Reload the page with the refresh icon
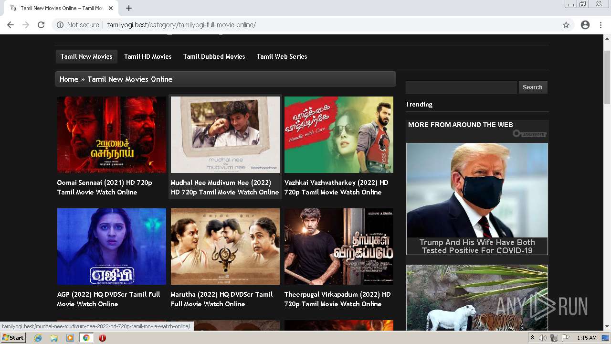 pyautogui.click(x=41, y=25)
